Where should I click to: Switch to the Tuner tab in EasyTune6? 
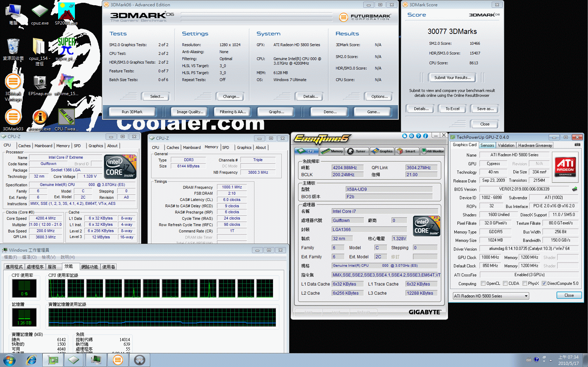click(357, 151)
